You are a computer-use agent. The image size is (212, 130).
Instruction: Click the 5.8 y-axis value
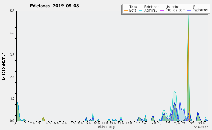(12, 11)
